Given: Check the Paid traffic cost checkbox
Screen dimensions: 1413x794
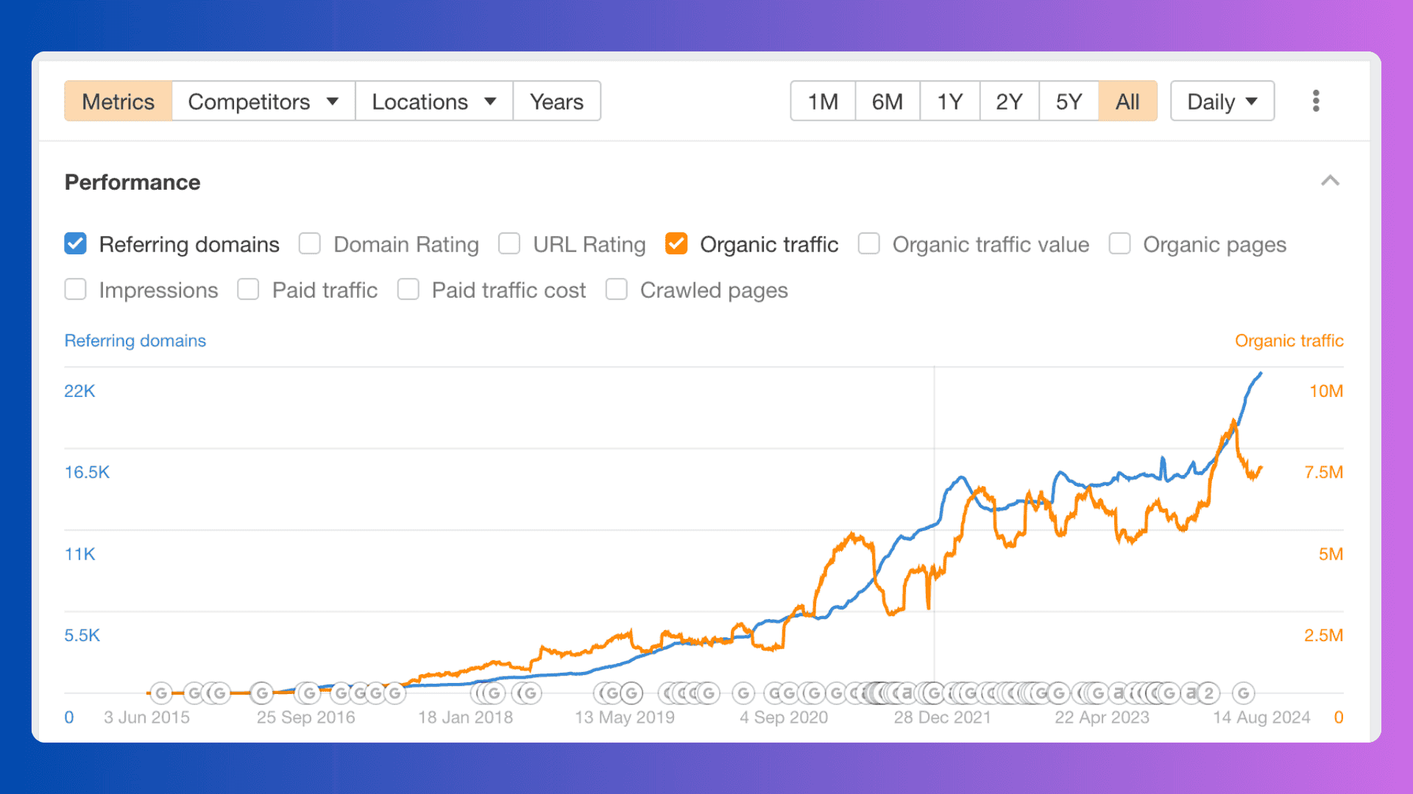Looking at the screenshot, I should pyautogui.click(x=408, y=290).
